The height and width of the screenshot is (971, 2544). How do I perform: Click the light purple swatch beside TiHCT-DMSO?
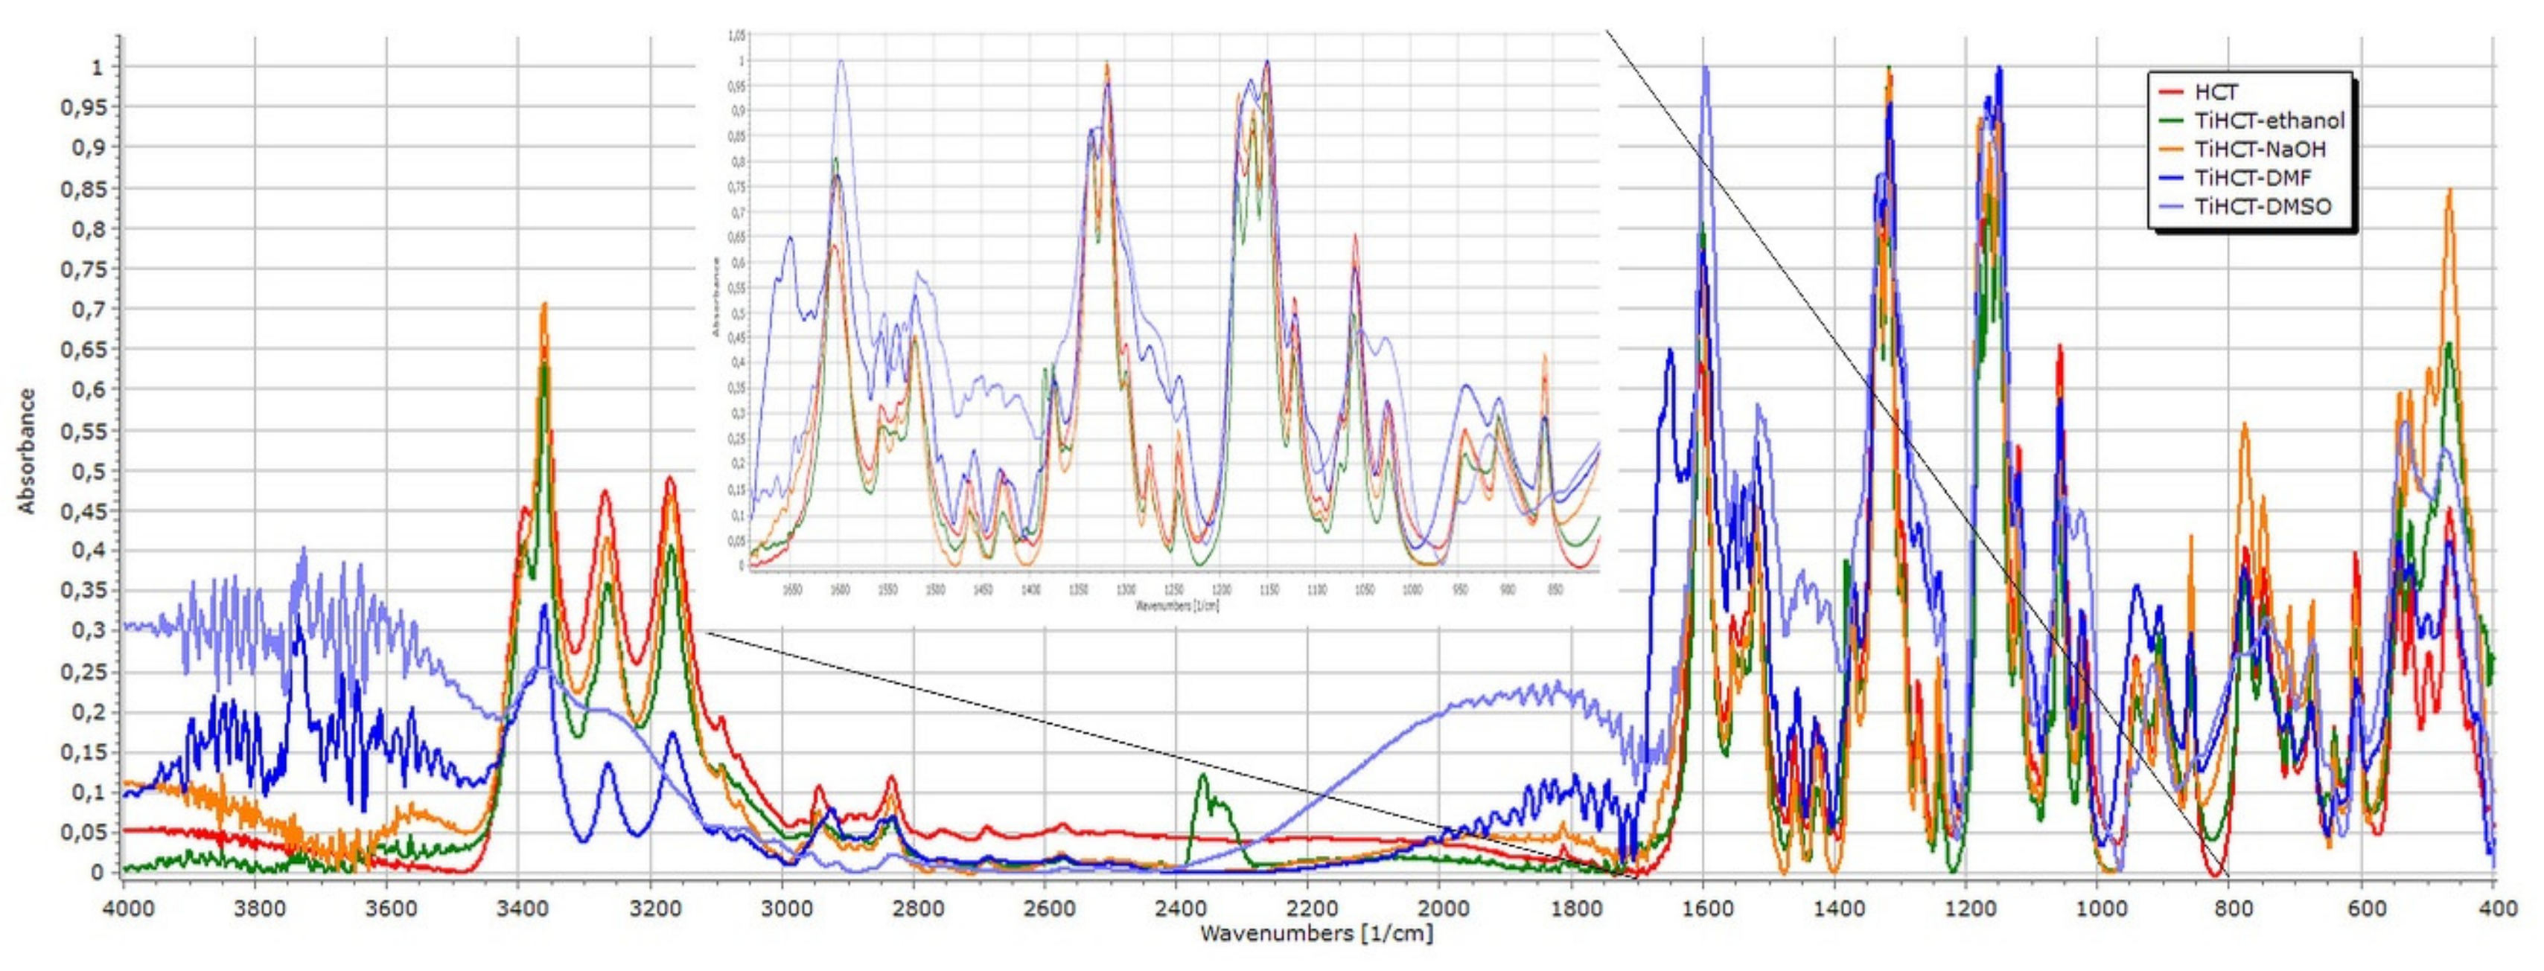click(x=2171, y=208)
